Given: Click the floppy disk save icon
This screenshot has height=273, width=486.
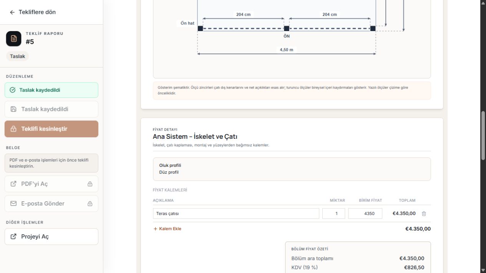Looking at the screenshot, I should tap(13, 109).
